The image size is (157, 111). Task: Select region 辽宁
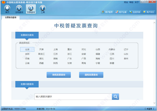(x=126, y=49)
